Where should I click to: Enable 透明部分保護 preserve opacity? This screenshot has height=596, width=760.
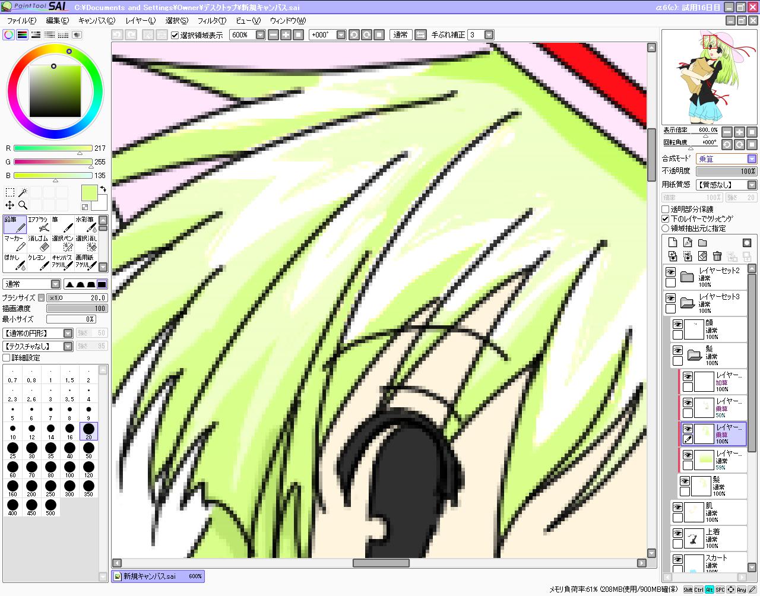[666, 210]
